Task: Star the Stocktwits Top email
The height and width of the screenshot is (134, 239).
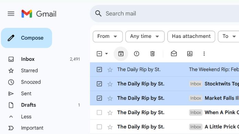Action: click(x=110, y=84)
